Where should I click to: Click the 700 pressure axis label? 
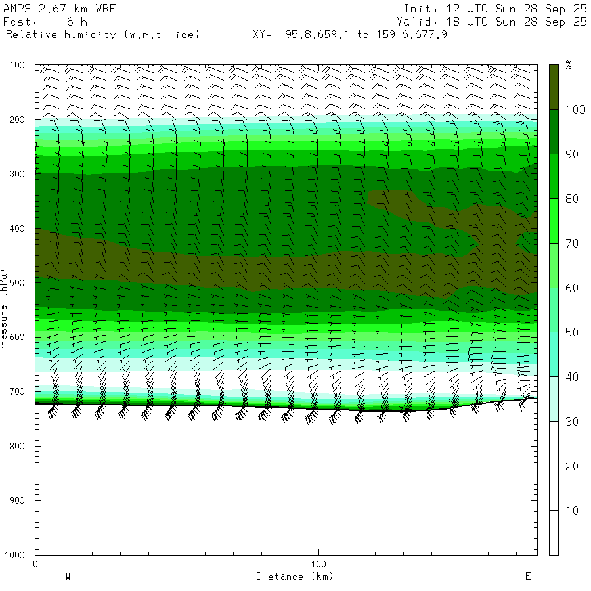(x=17, y=391)
